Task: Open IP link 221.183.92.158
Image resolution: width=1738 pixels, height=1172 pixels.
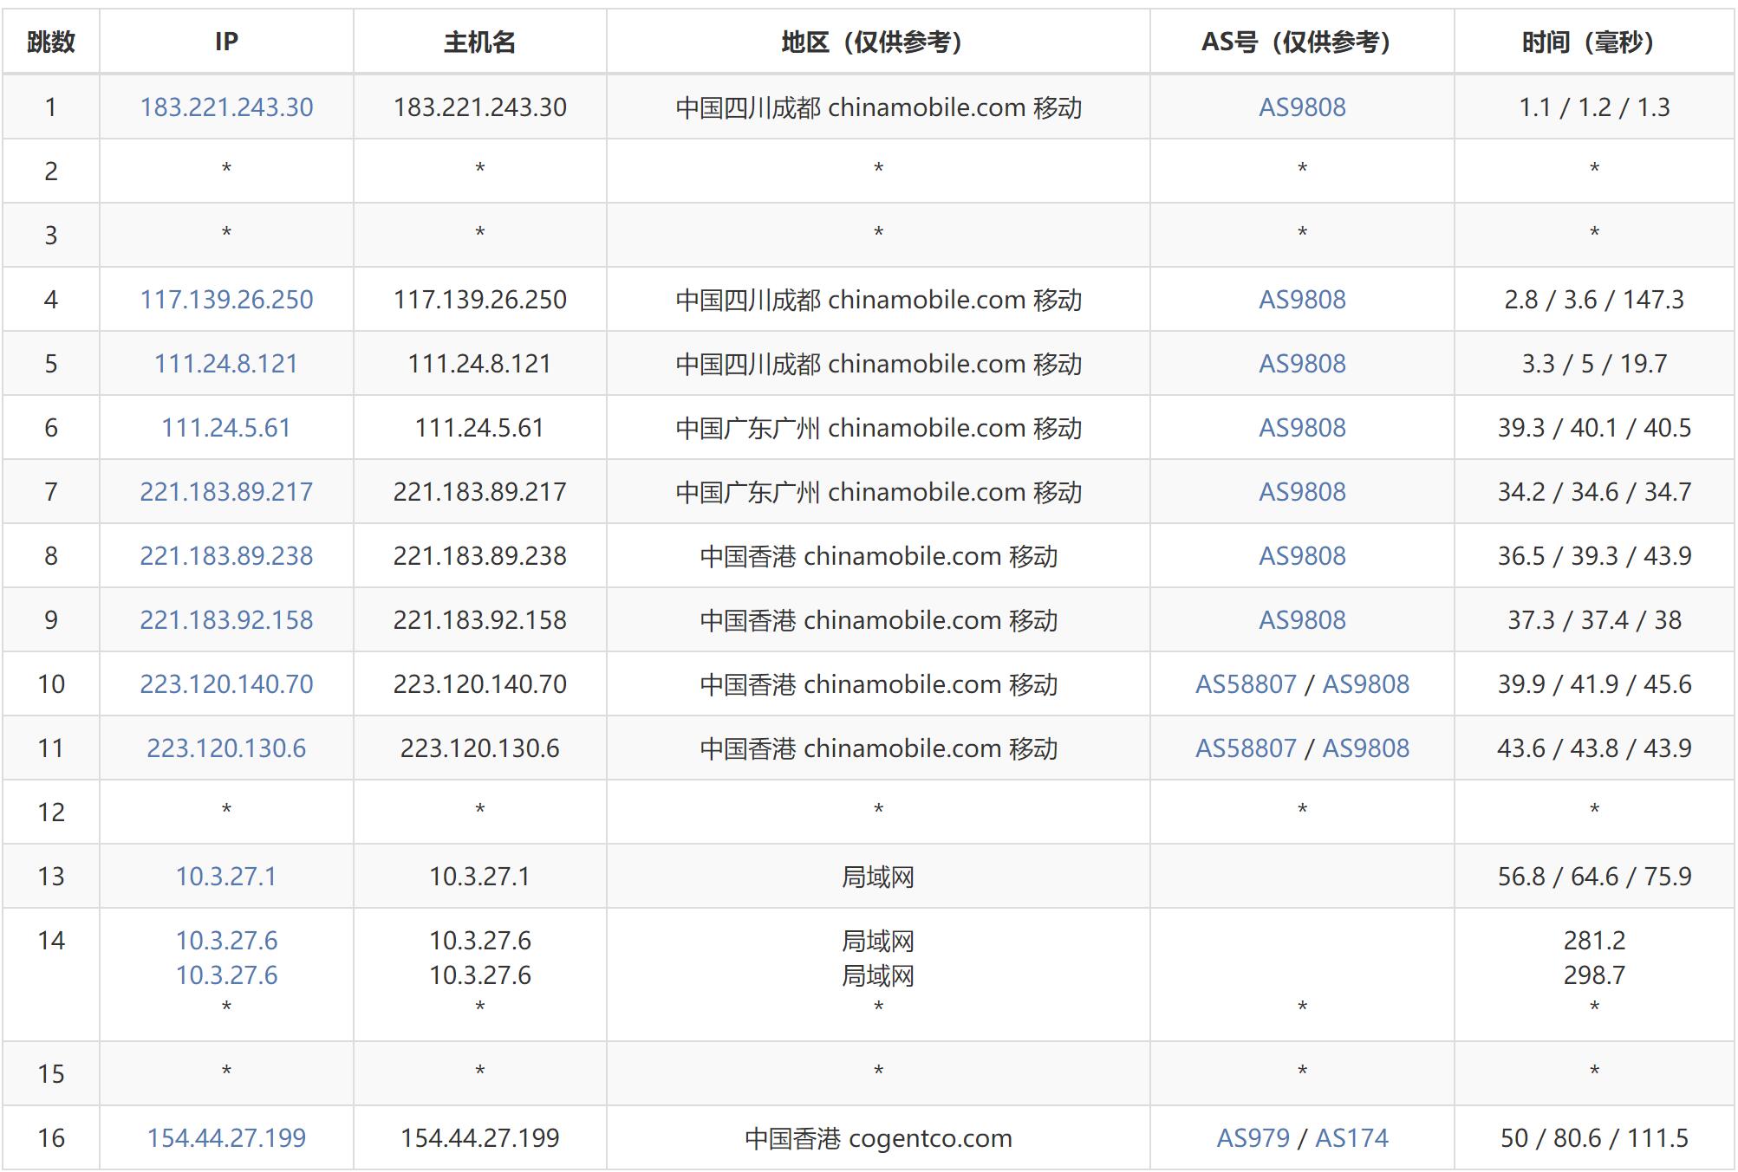Action: point(226,620)
